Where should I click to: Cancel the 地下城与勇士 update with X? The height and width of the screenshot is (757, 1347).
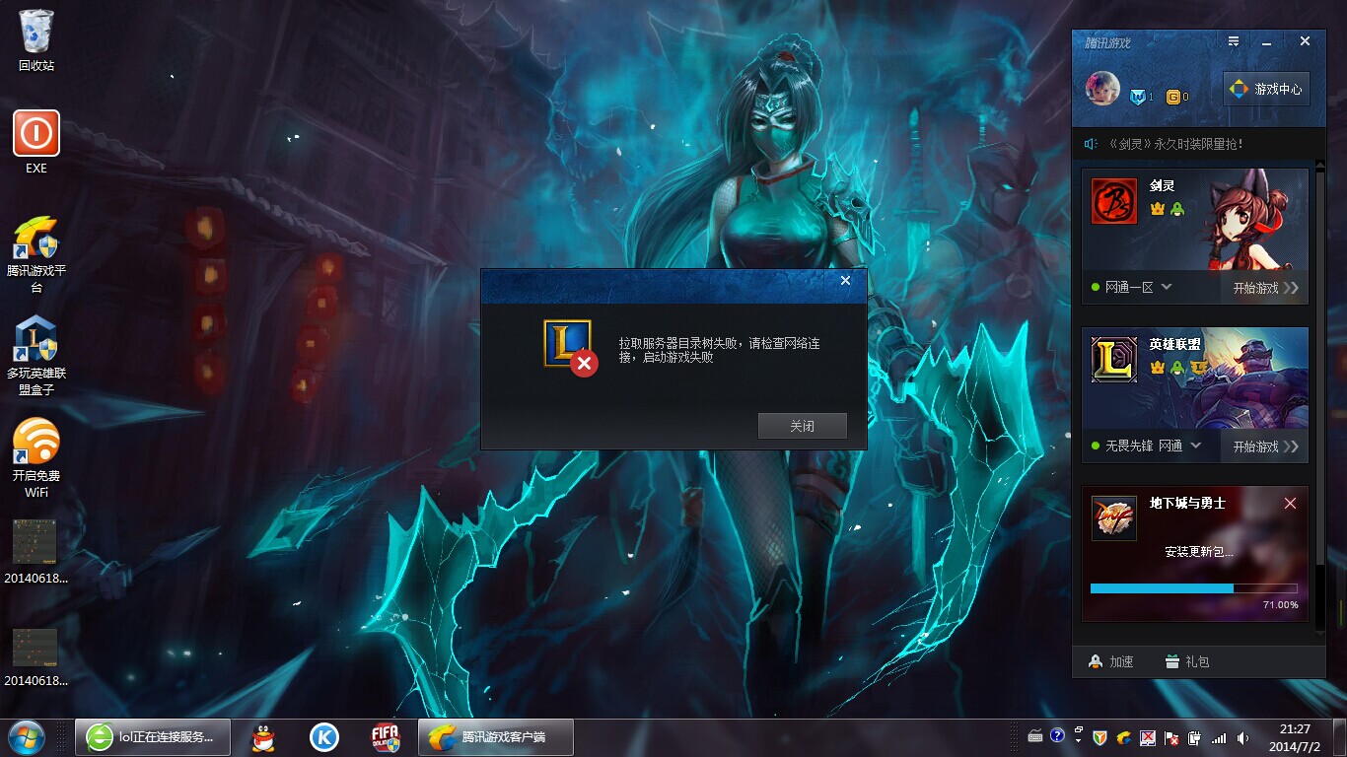tap(1290, 504)
